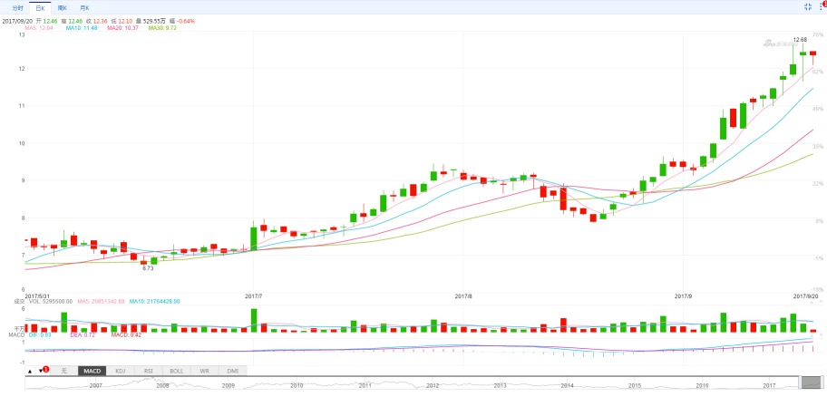The height and width of the screenshot is (416, 827).
Task: Select the 无 (none) indicator option
Action: (x=63, y=371)
